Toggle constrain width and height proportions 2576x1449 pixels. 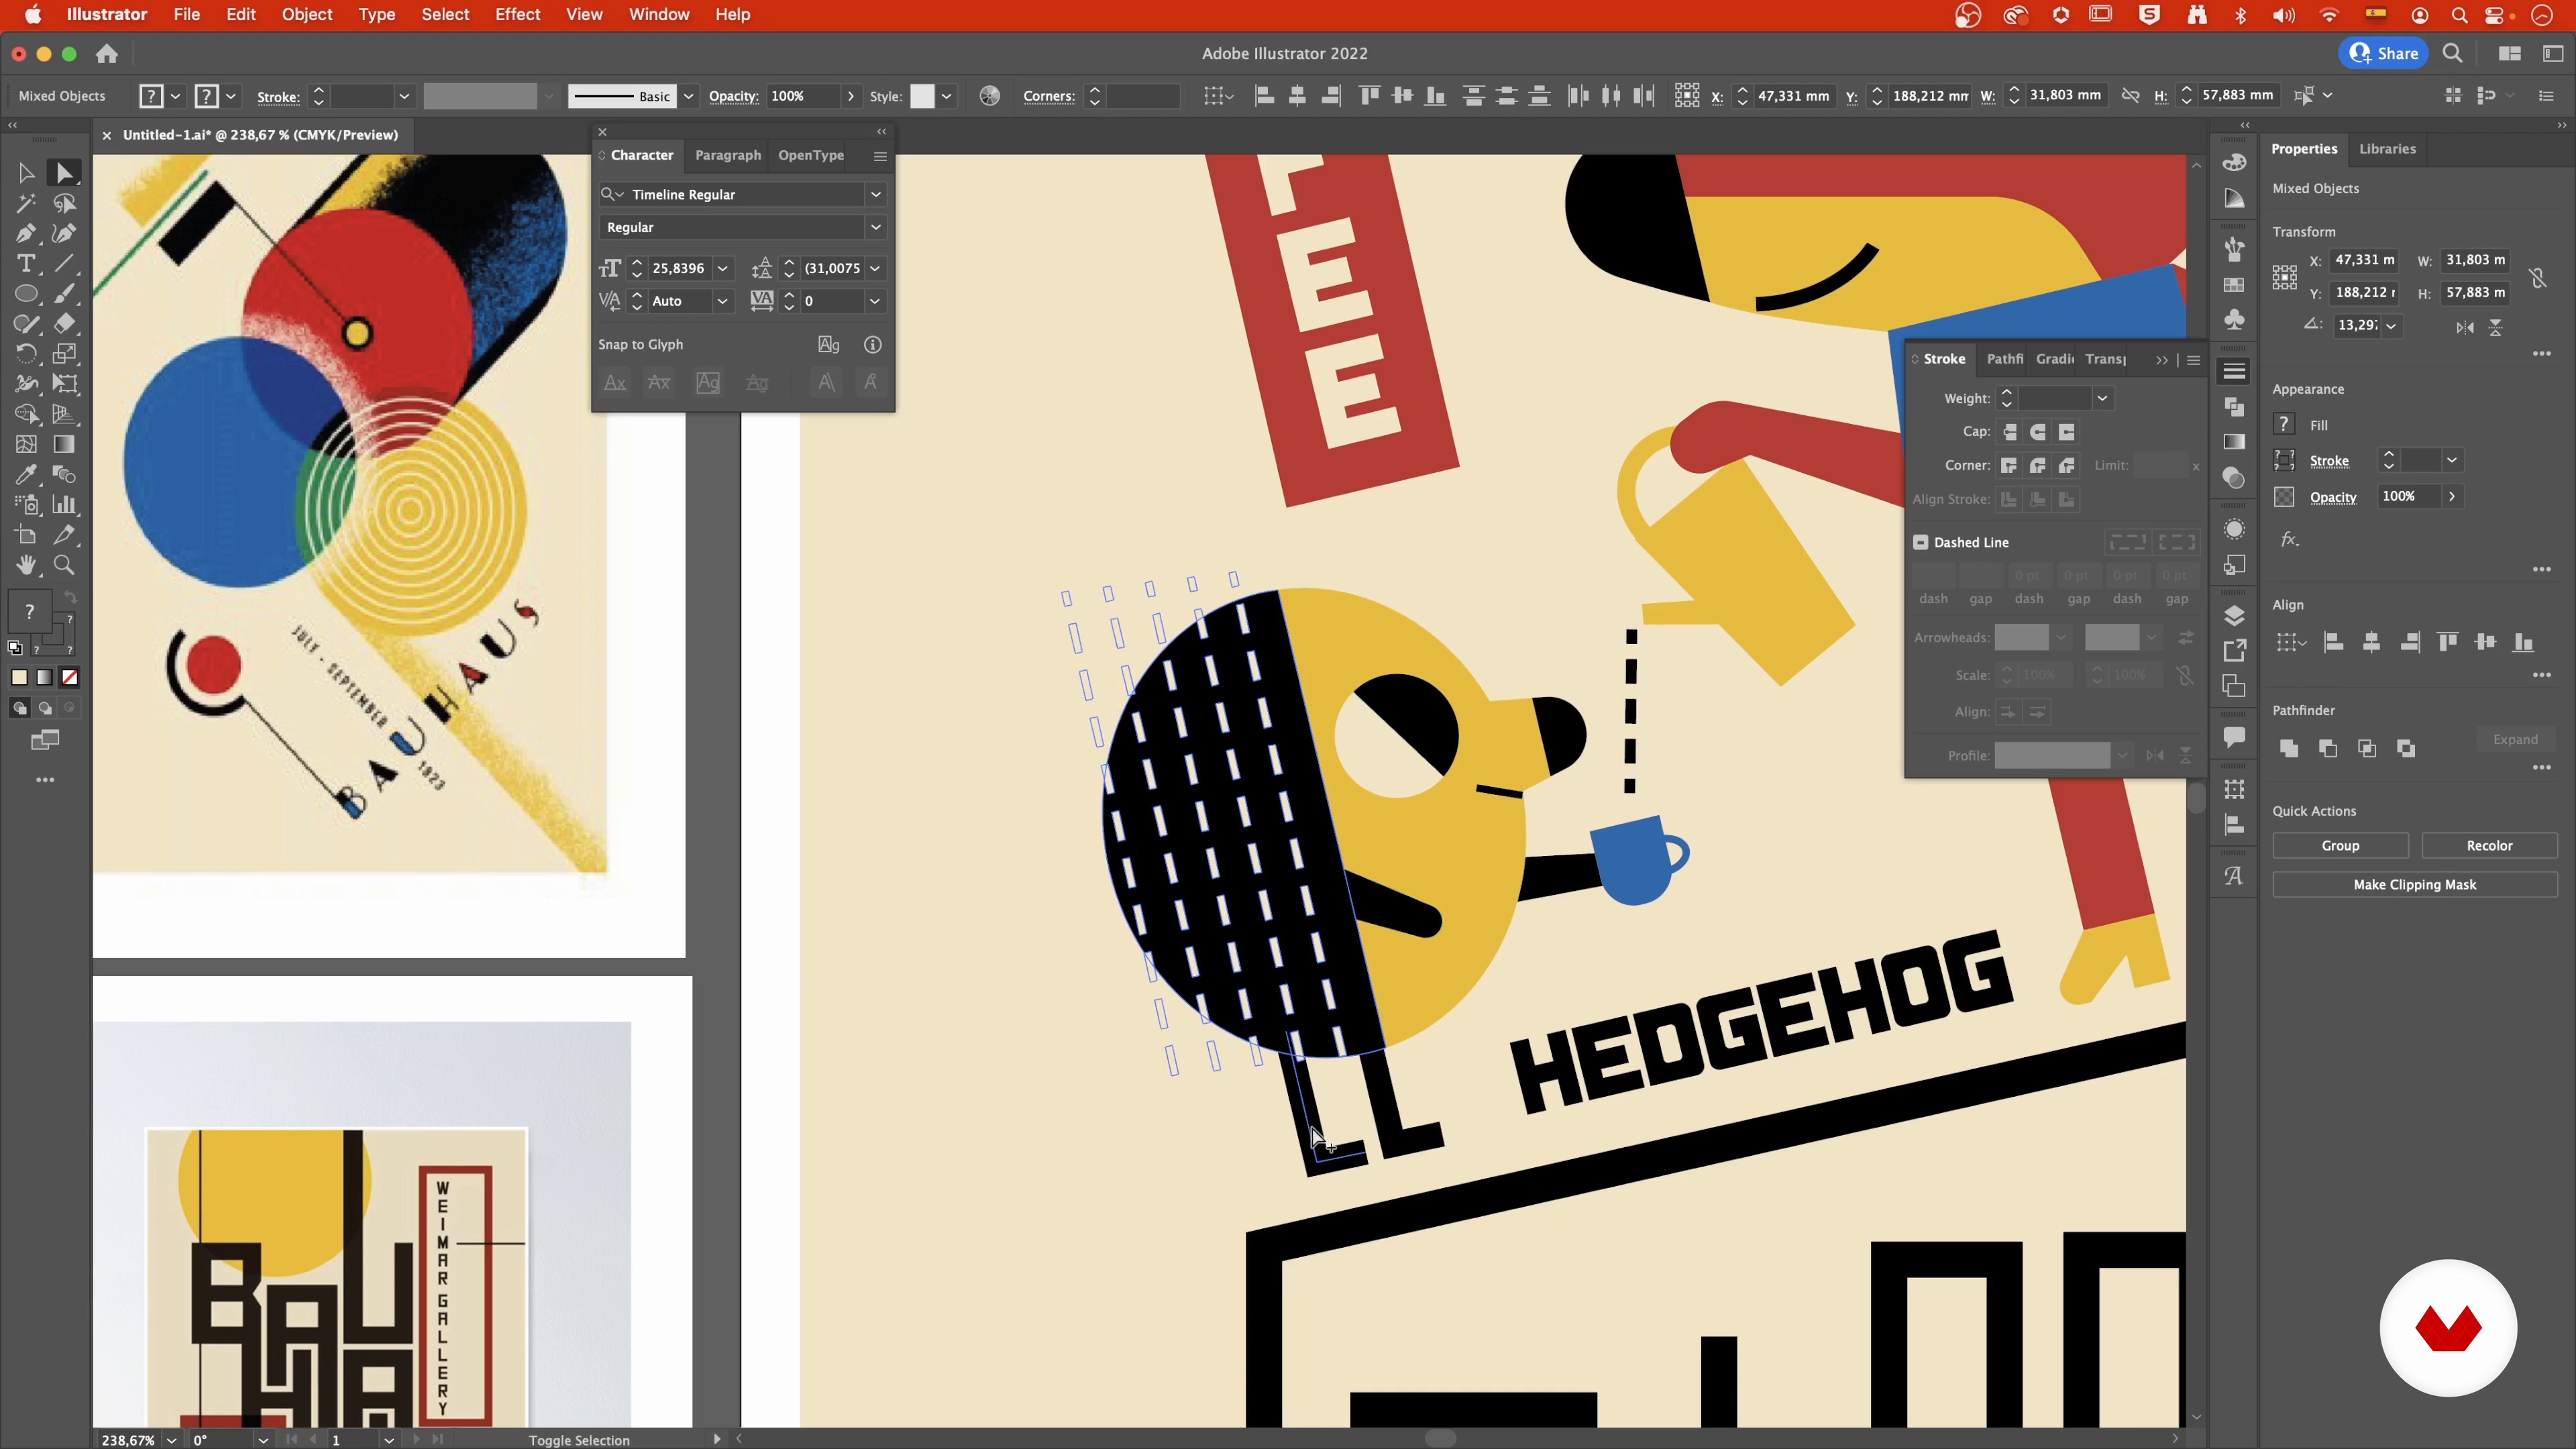[x=2537, y=277]
